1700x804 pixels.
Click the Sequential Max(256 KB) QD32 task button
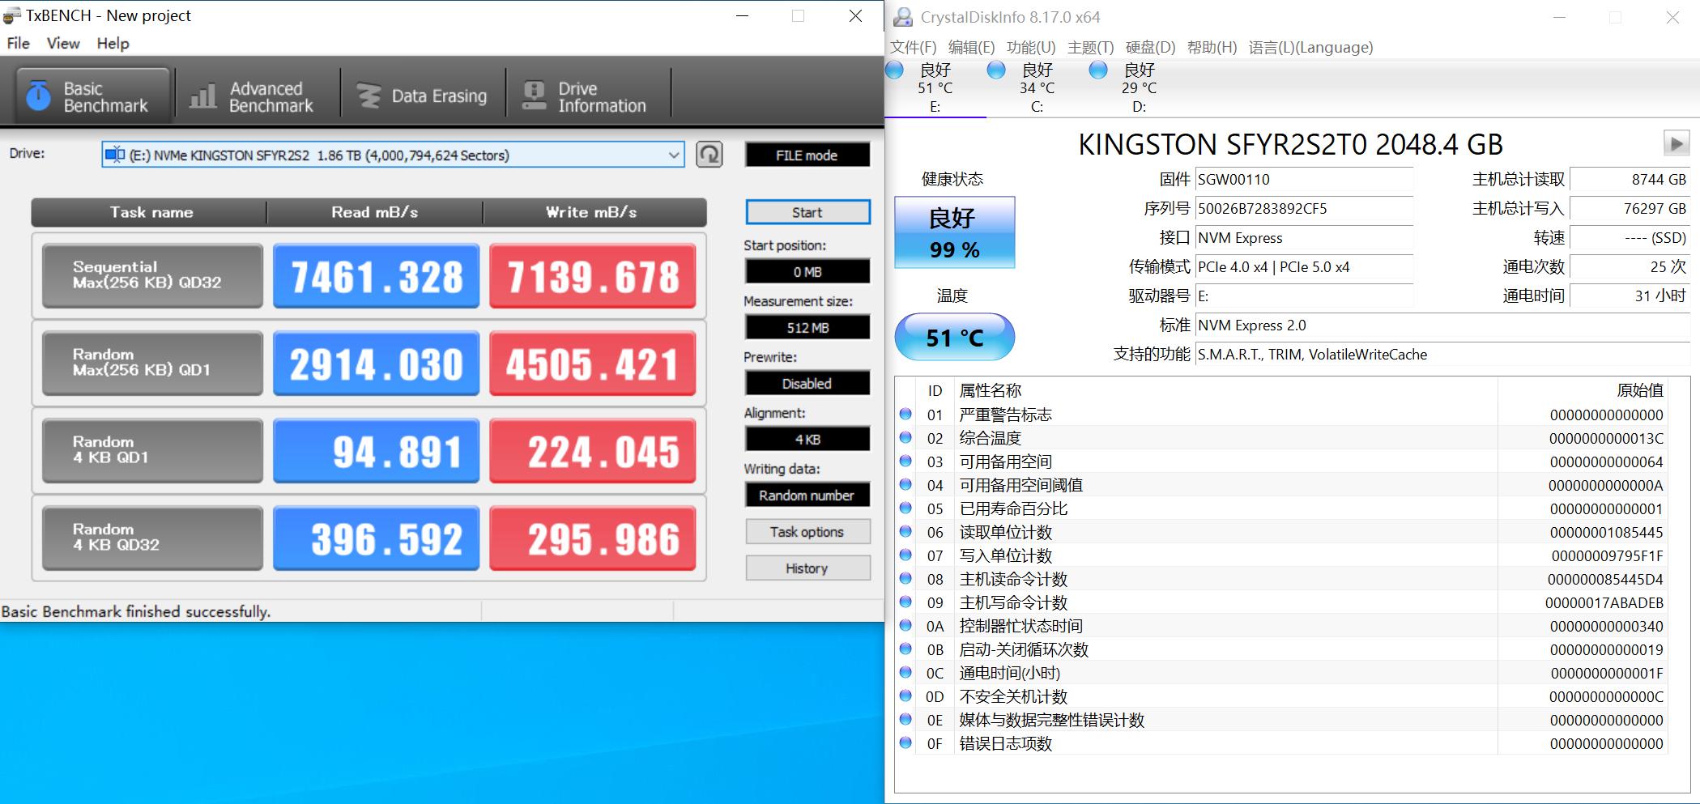click(152, 275)
